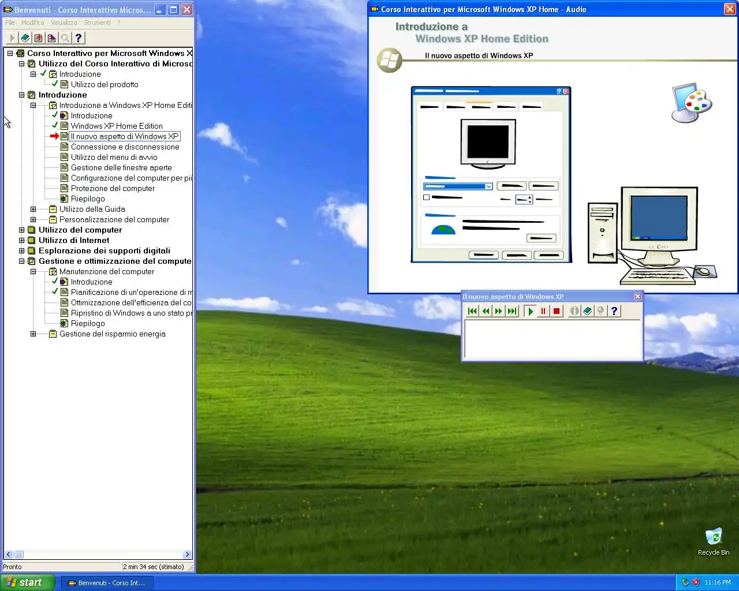Viewport: 739px width, 591px height.
Task: Open the Windows start button
Action: pos(28,582)
